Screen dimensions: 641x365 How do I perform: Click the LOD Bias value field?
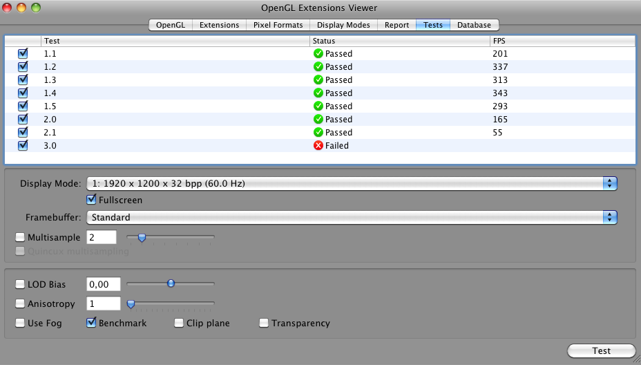pos(104,284)
